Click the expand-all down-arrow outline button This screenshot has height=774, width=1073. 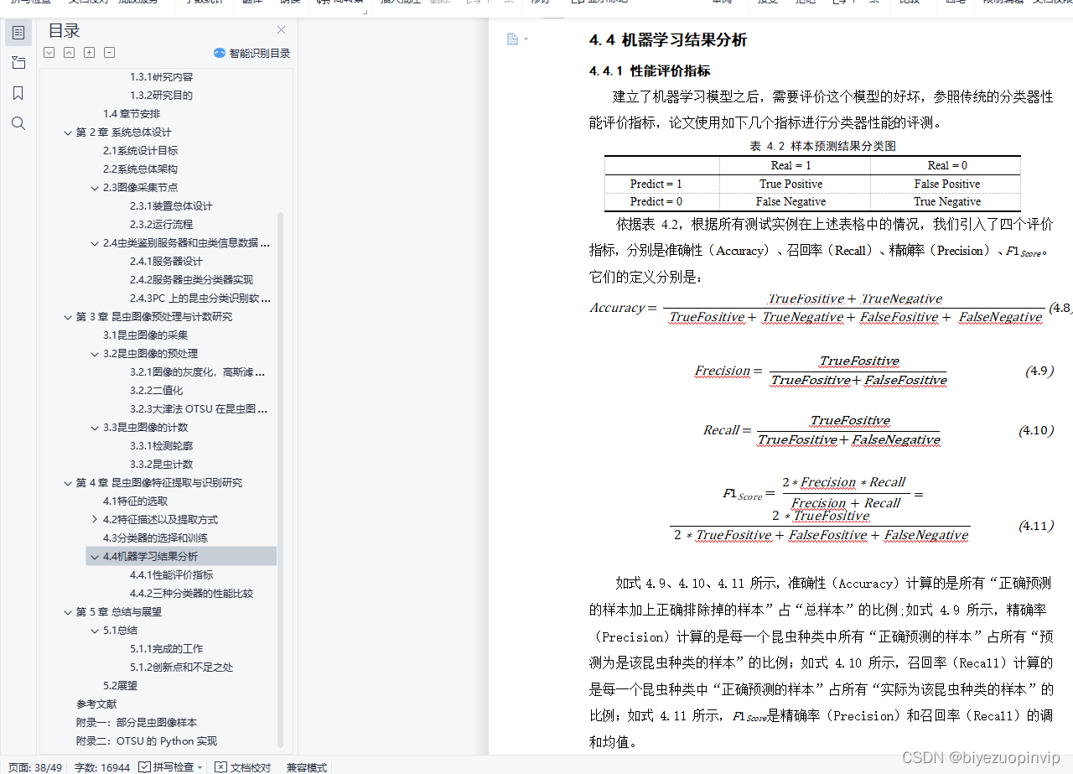[x=49, y=52]
